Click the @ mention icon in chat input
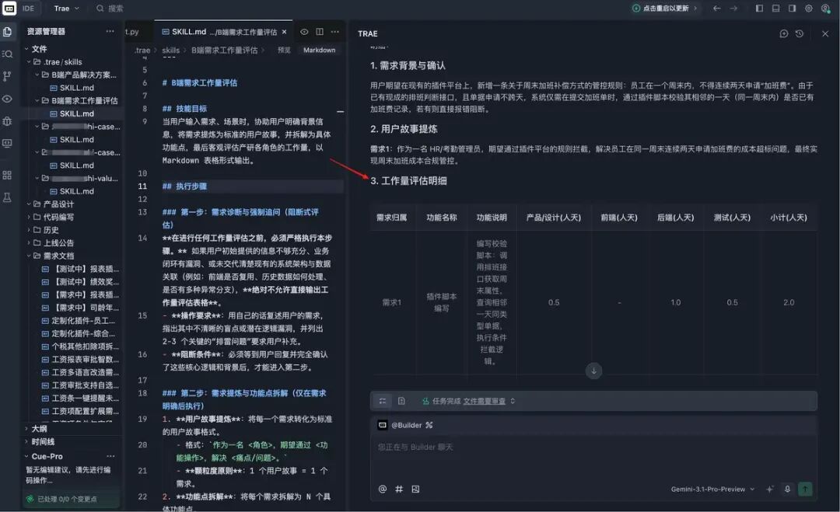This screenshot has width=840, height=512. pyautogui.click(x=383, y=489)
